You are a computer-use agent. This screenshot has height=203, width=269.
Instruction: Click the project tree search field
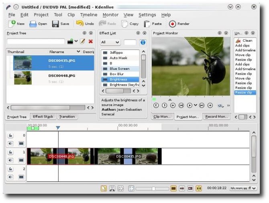click(x=36, y=41)
